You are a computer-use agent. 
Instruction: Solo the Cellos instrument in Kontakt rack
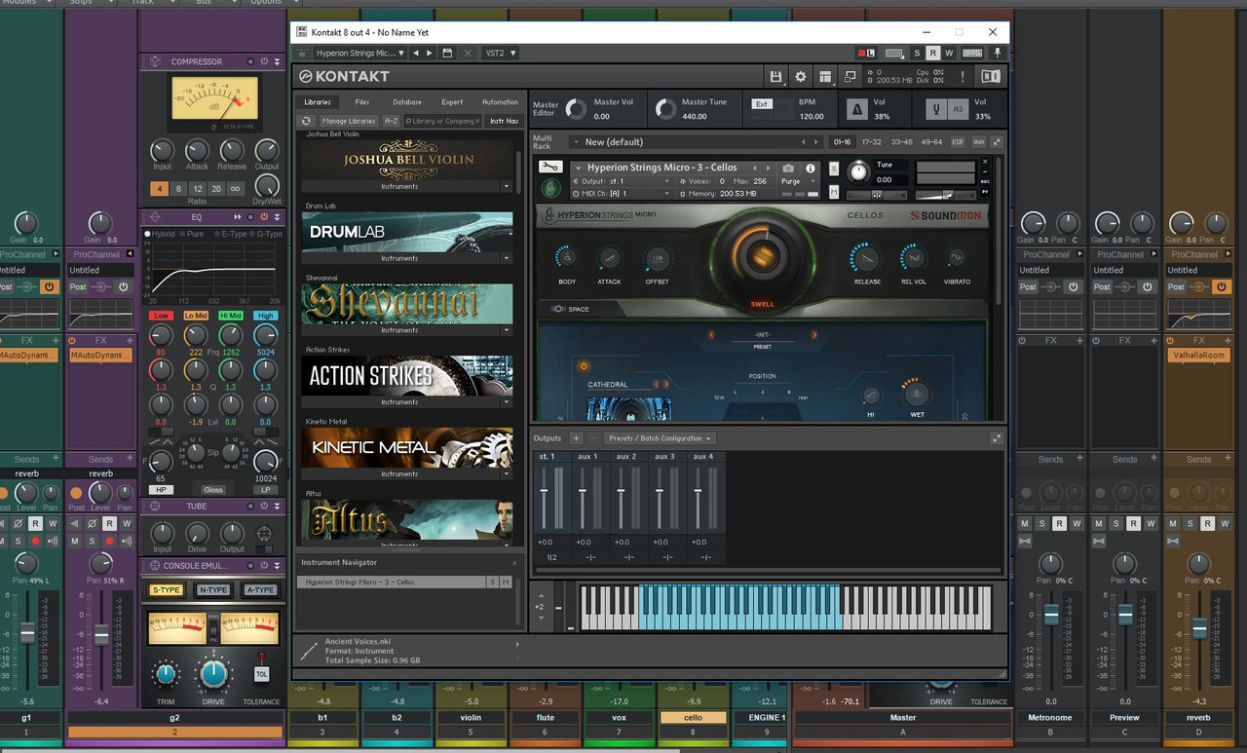(x=834, y=169)
